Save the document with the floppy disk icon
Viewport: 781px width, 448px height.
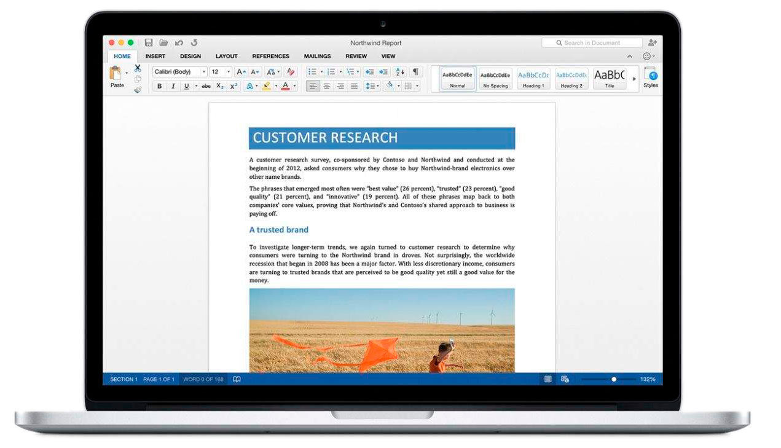(x=149, y=43)
